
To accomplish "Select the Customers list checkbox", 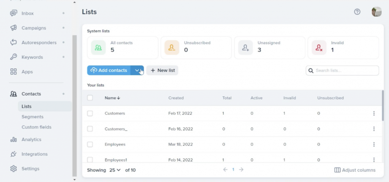I will tap(90, 114).
